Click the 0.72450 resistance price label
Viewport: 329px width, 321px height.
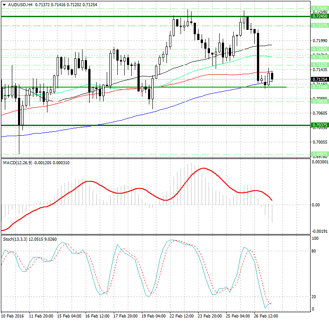tap(319, 16)
